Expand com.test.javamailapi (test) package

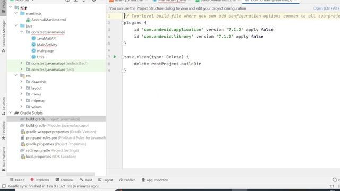click(21, 70)
